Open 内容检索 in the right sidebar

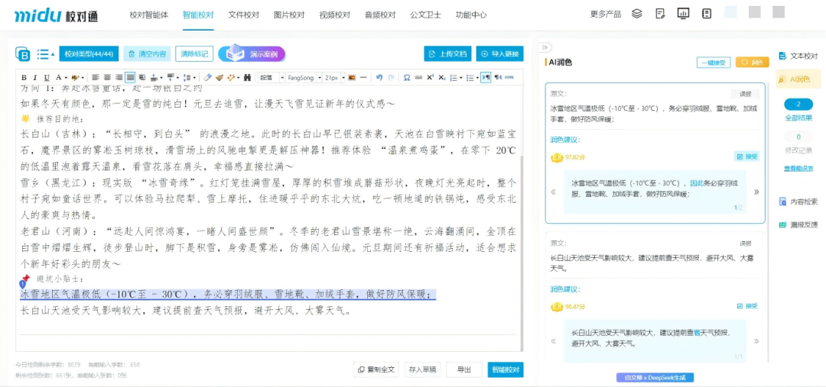[x=798, y=202]
